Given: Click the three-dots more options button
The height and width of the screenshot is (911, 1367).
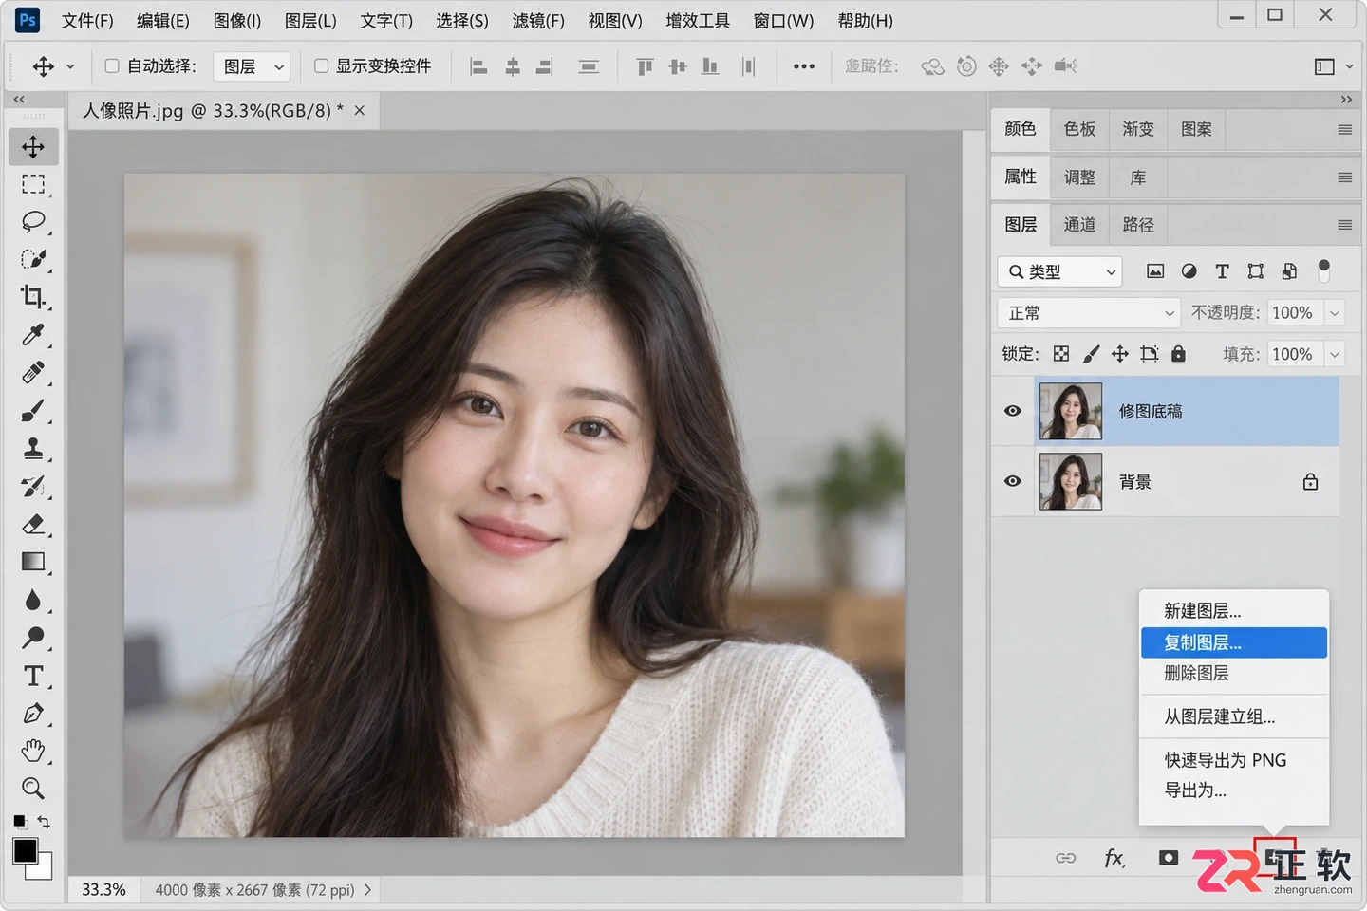Looking at the screenshot, I should 804,66.
